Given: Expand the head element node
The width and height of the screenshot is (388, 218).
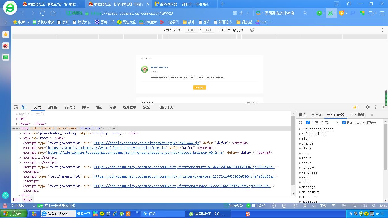Looking at the screenshot, I should pos(17,124).
